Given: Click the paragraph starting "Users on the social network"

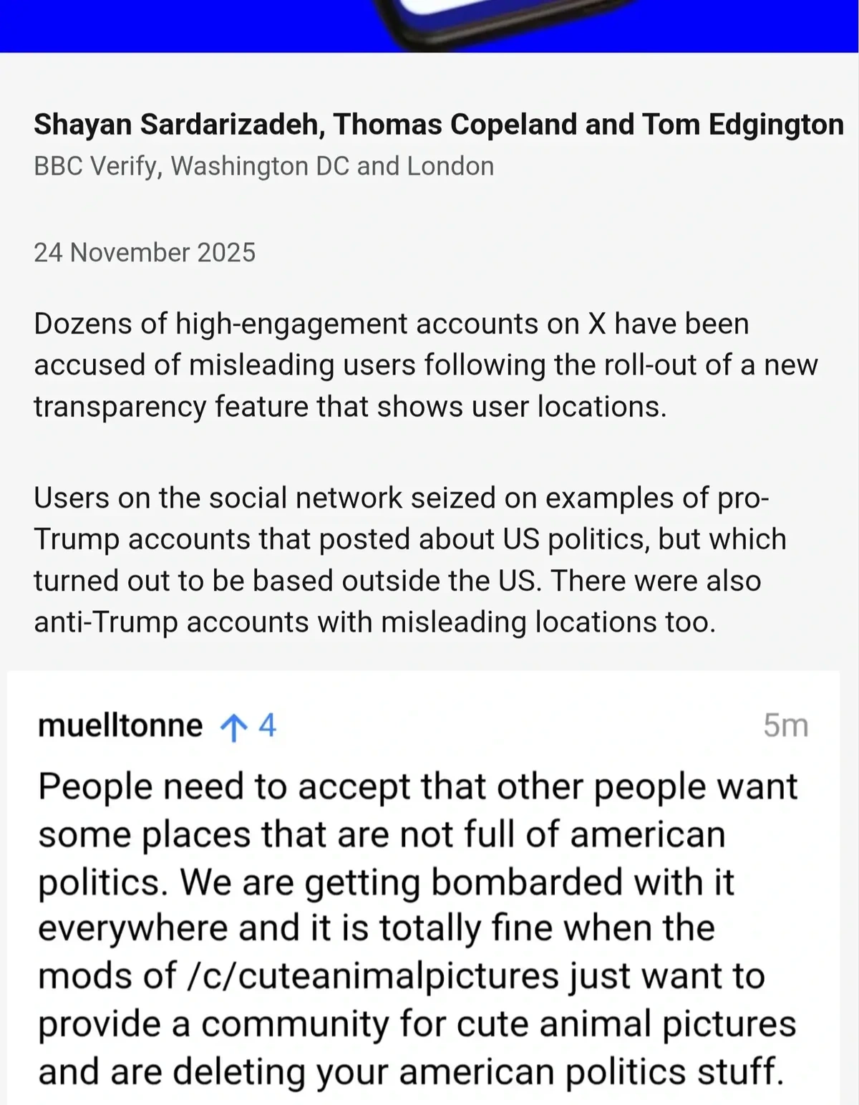Looking at the screenshot, I should [x=409, y=560].
